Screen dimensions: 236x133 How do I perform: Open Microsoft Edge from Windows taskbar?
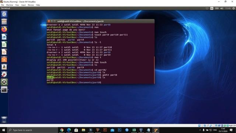pos(69,130)
